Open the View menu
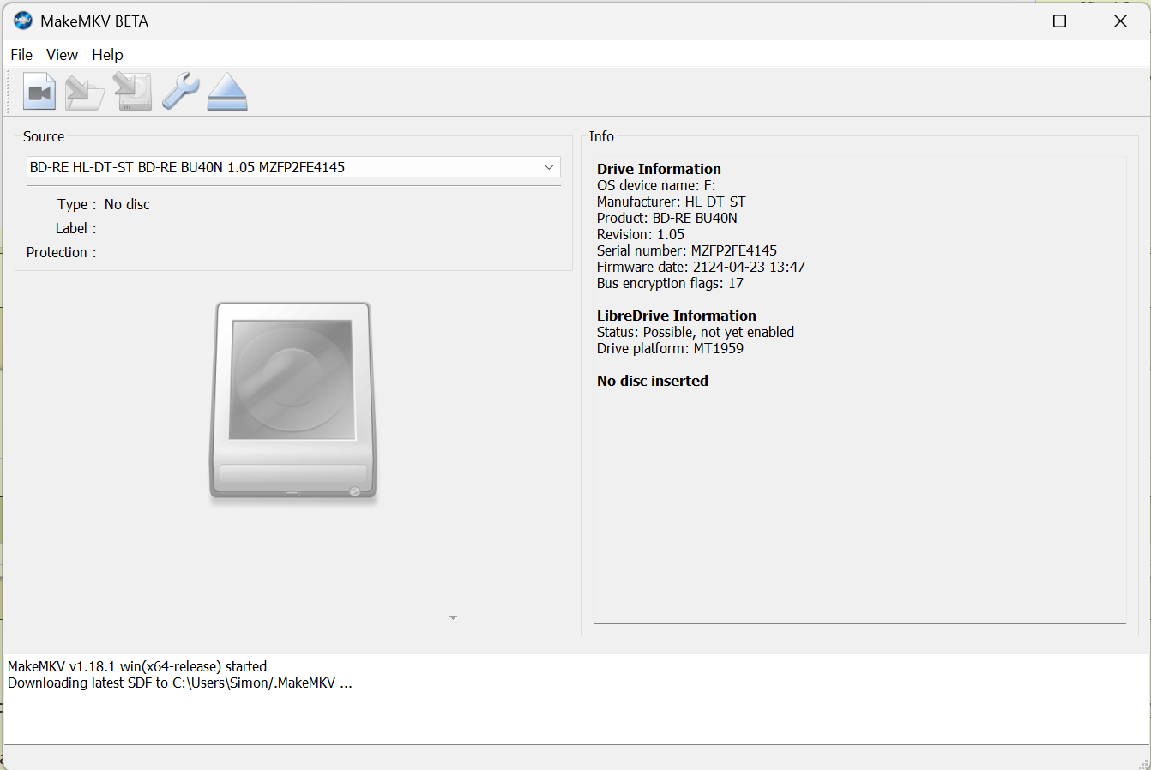The width and height of the screenshot is (1151, 770). [x=62, y=55]
